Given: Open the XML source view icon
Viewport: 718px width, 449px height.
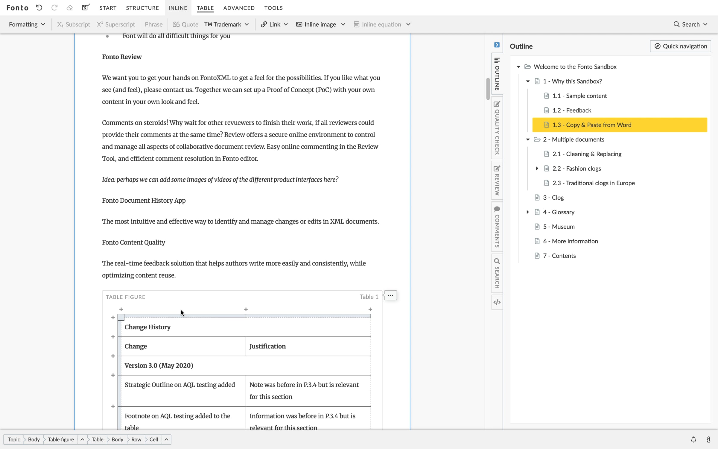Looking at the screenshot, I should click(497, 302).
